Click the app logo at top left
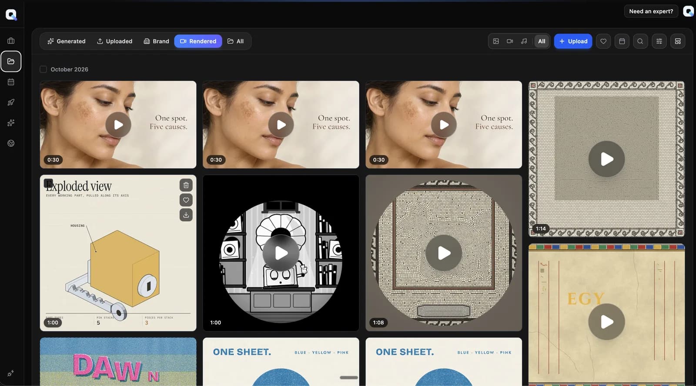Viewport: 696px width, 386px height. pos(11,15)
